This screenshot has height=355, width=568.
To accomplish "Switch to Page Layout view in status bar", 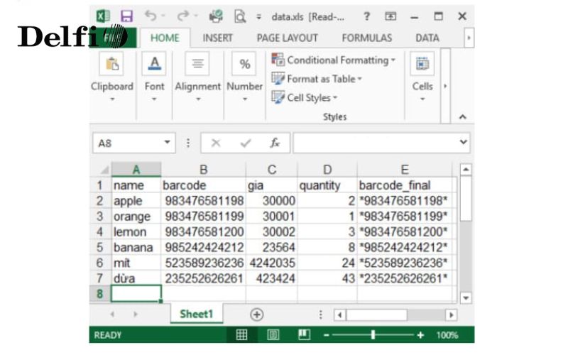I will point(273,335).
